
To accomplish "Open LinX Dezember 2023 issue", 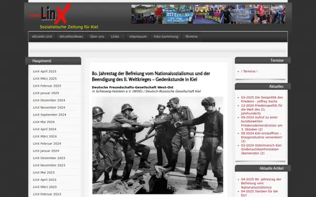I will (x=49, y=158).
